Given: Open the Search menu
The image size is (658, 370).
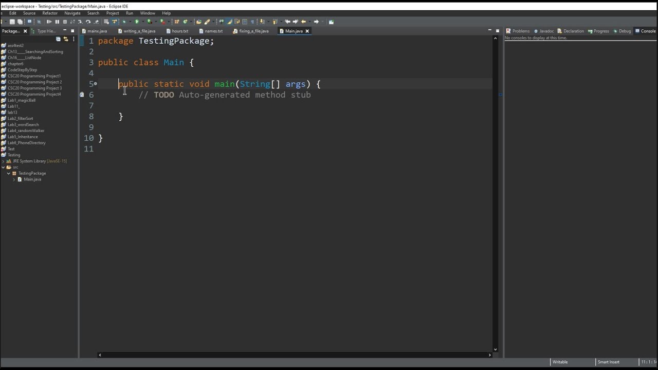Looking at the screenshot, I should click(93, 13).
